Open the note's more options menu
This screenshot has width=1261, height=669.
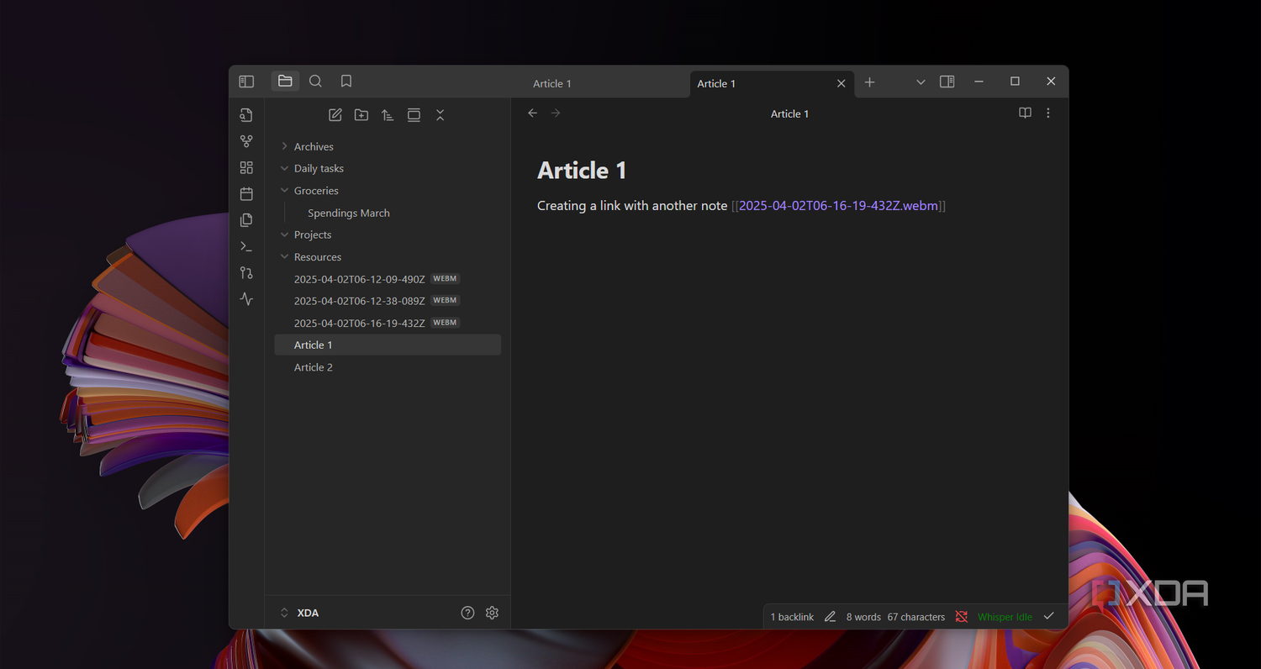click(x=1048, y=113)
